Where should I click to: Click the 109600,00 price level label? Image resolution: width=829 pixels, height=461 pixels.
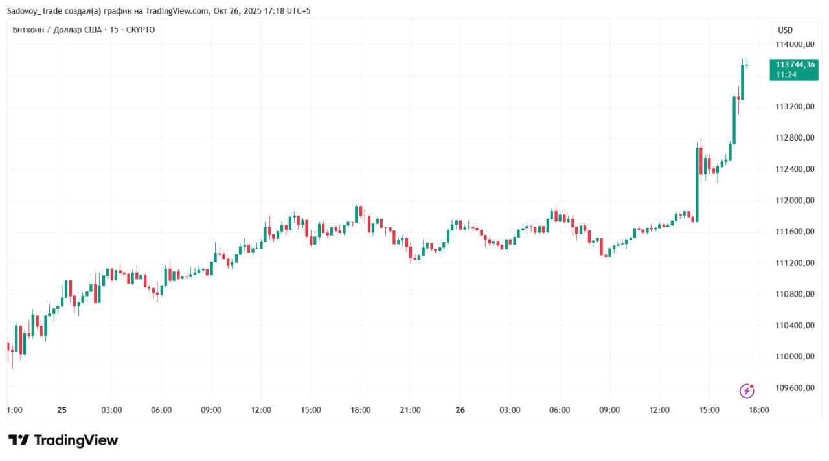point(794,388)
